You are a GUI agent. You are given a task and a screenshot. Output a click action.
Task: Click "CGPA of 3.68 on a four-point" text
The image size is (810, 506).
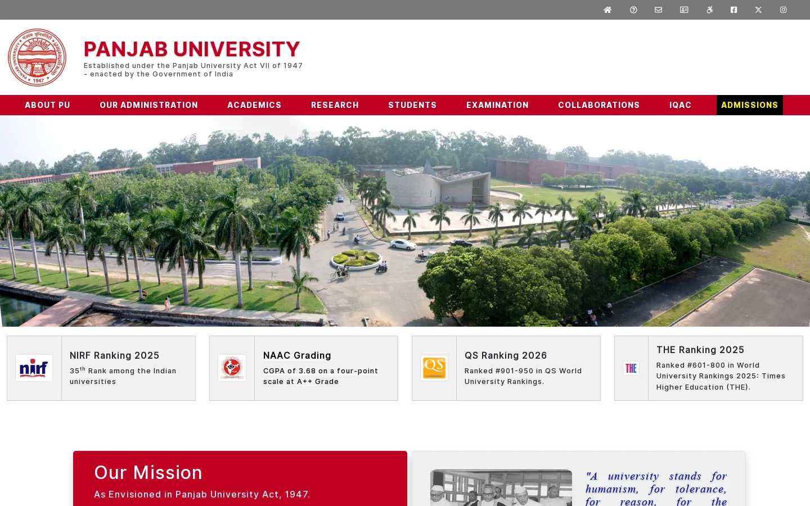(x=321, y=371)
